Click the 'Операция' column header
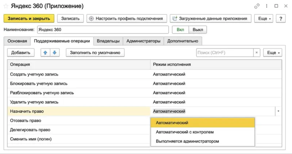The height and width of the screenshot is (154, 292). tap(79, 64)
